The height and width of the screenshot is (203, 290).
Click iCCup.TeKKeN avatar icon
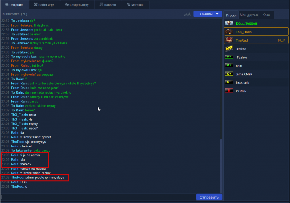tap(229, 23)
